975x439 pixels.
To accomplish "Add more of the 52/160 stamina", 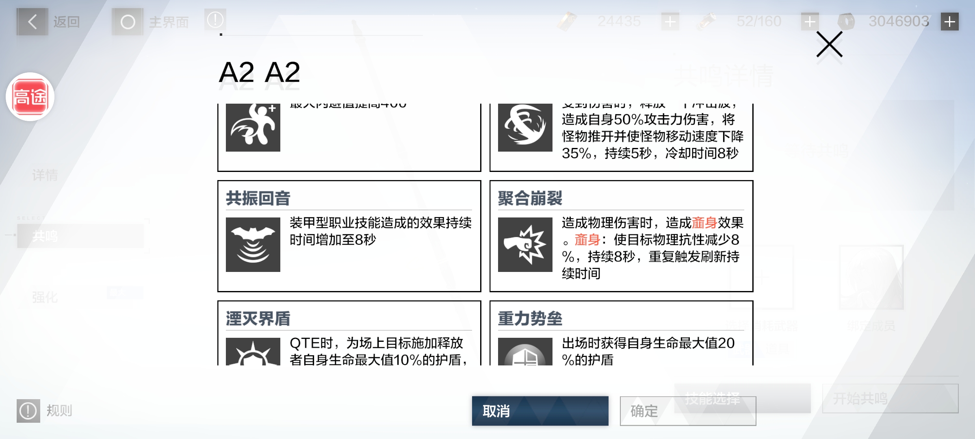I will pos(810,21).
